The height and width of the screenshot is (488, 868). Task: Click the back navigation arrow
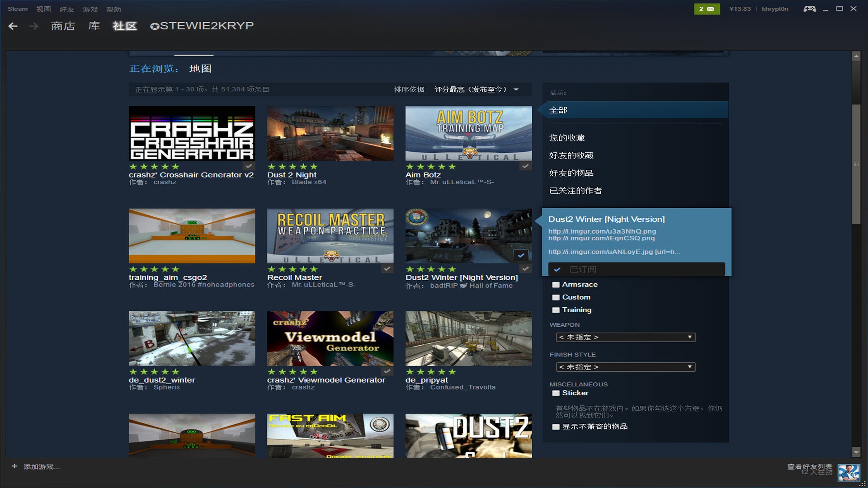(x=13, y=26)
